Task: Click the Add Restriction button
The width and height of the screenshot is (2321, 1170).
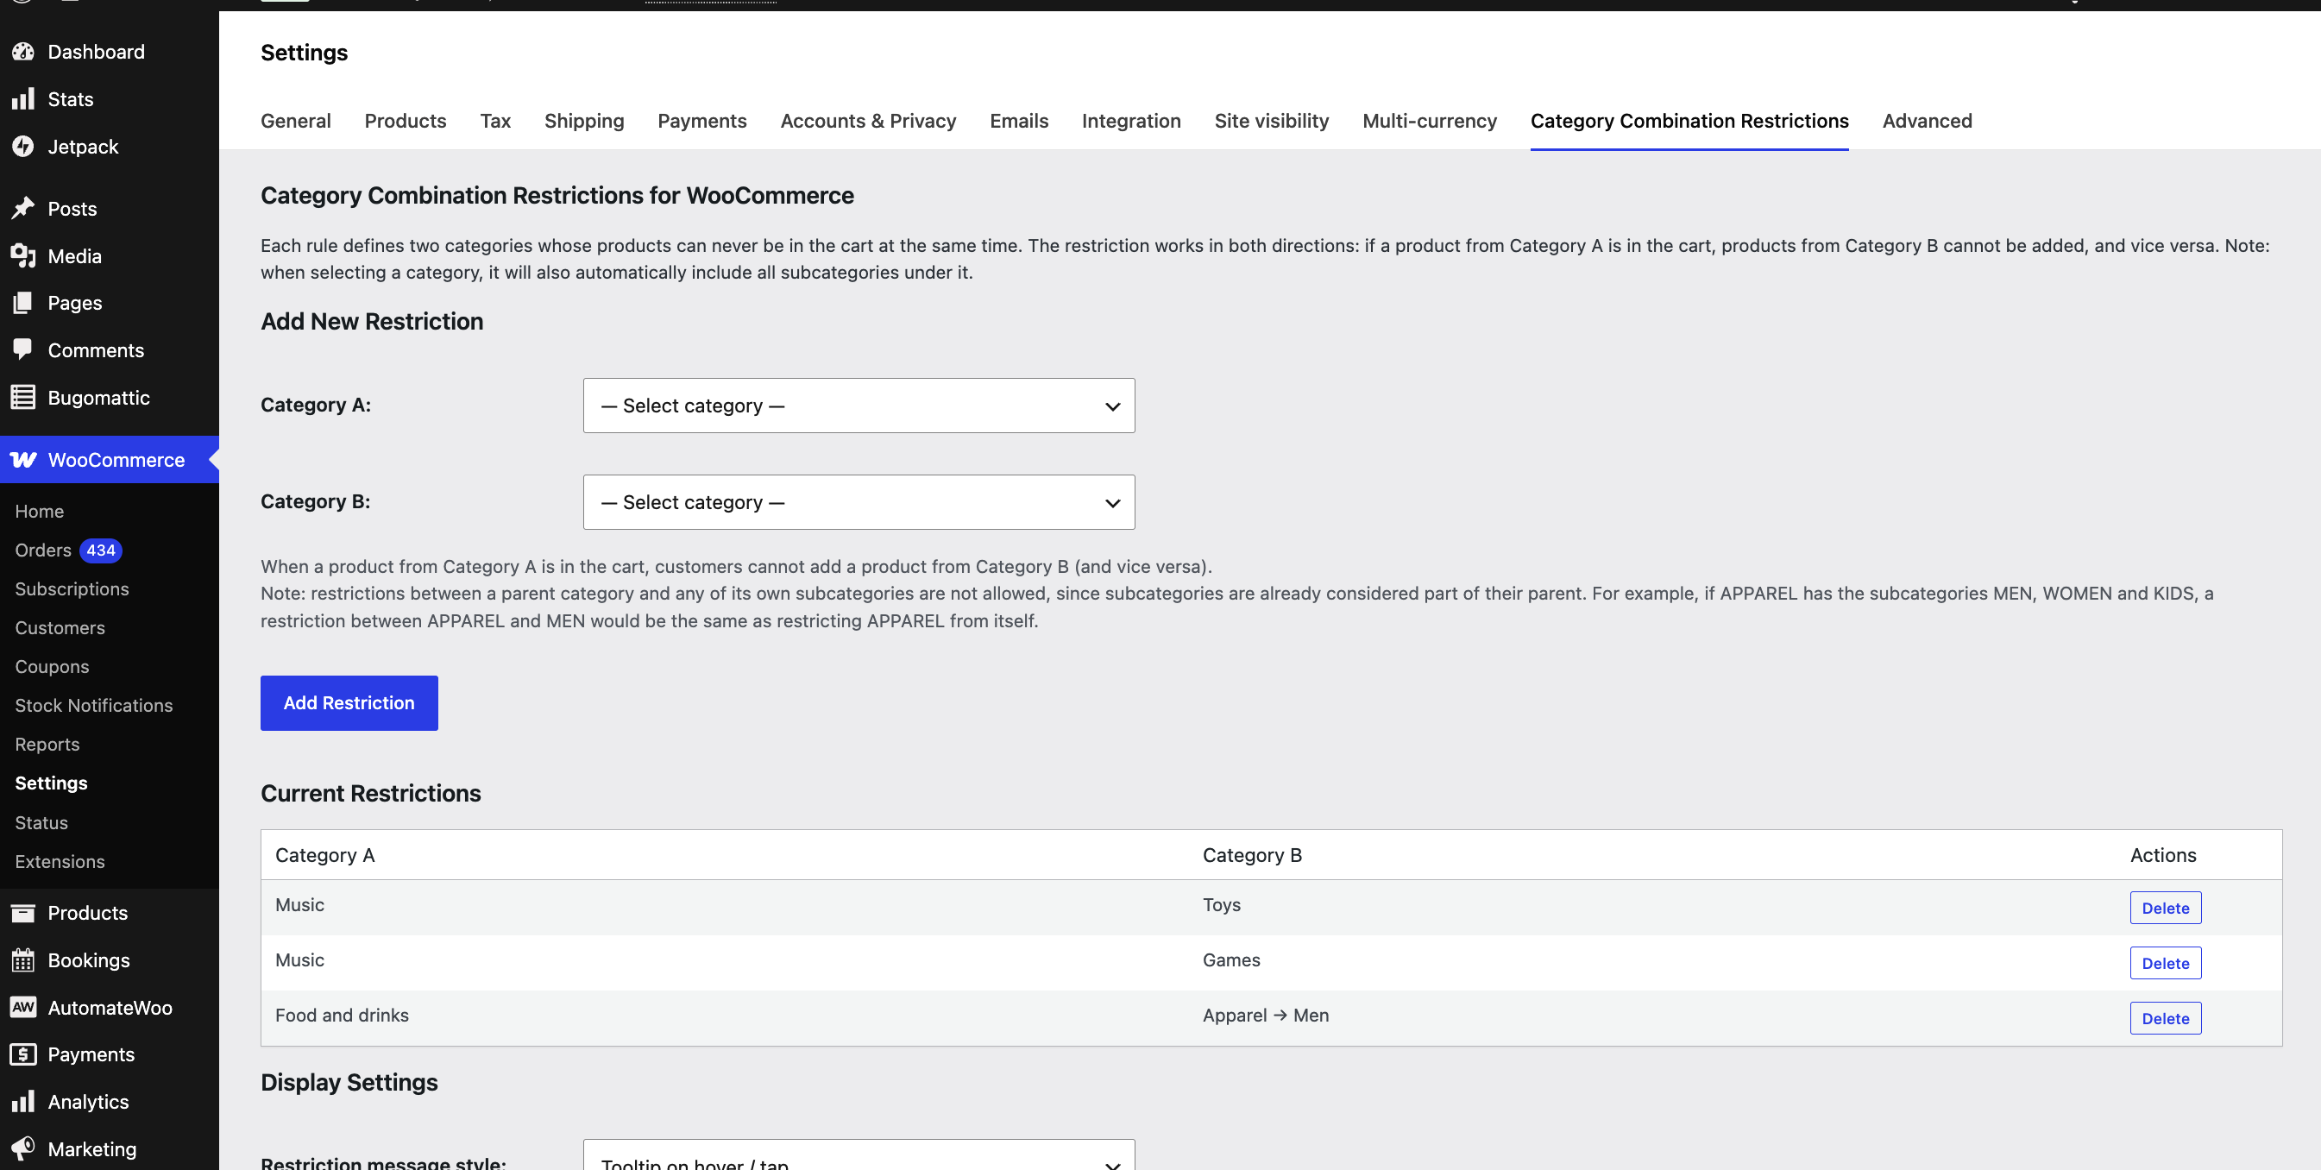Action: click(349, 703)
